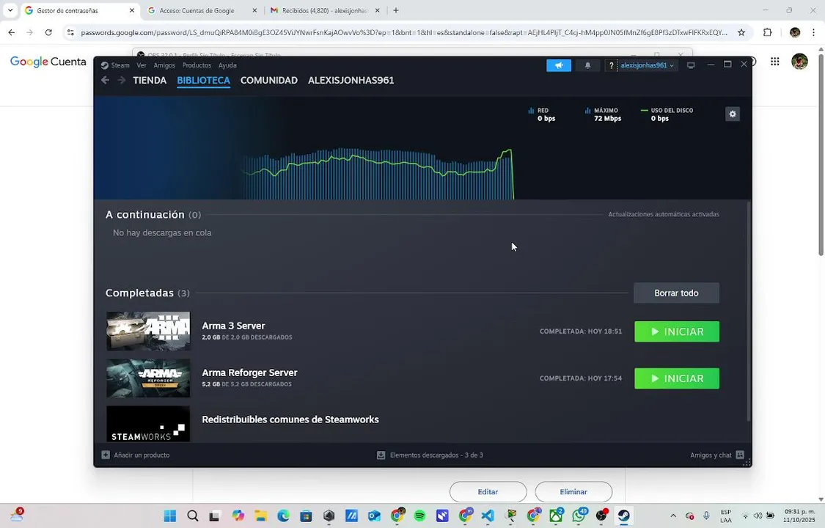Open the Productos menu
This screenshot has width=825, height=528.
coord(197,65)
